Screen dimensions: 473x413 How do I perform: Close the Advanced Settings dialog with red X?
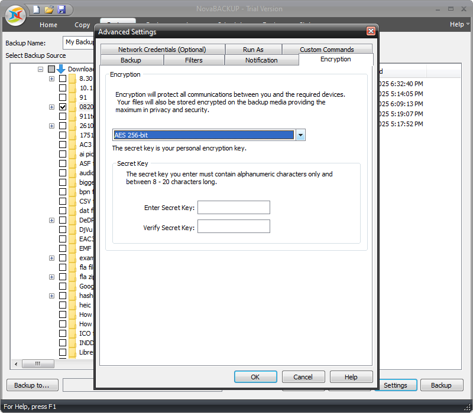tap(371, 31)
